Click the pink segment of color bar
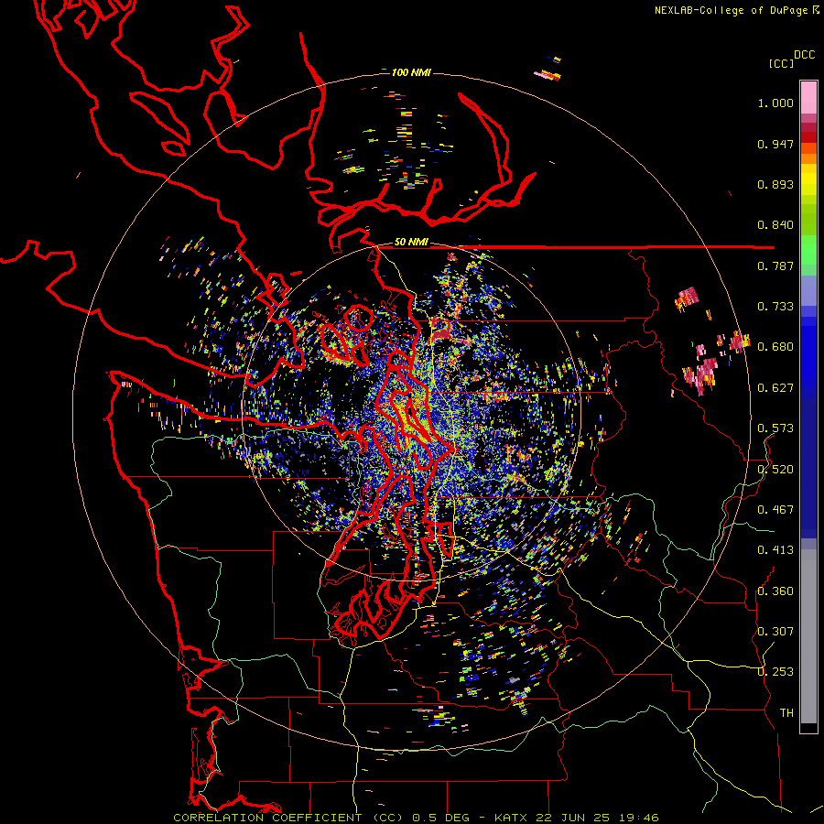Viewport: 824px width, 824px height. (x=808, y=98)
